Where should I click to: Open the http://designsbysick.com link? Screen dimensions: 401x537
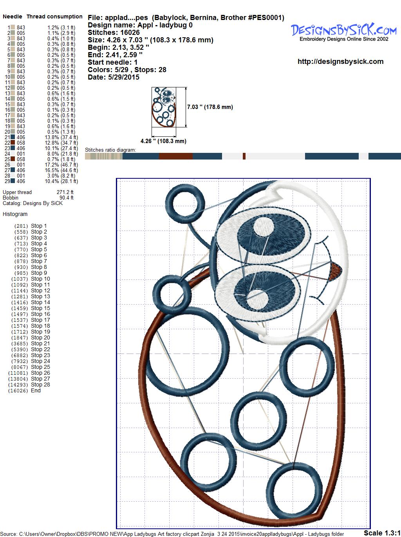point(340,62)
